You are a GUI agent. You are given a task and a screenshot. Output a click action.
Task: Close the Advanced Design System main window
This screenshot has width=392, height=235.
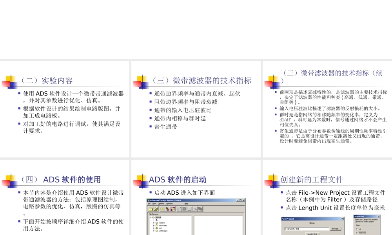tap(243, 200)
